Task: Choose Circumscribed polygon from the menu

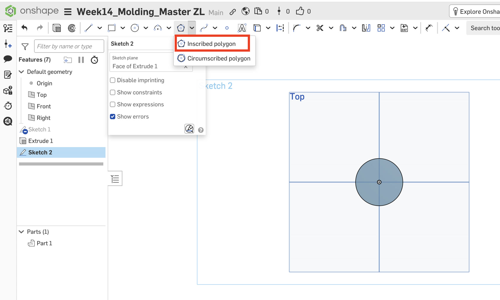Action: 214,58
